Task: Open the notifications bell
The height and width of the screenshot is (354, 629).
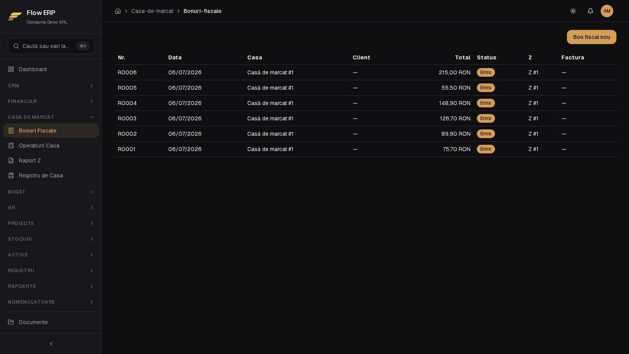Action: coord(590,11)
